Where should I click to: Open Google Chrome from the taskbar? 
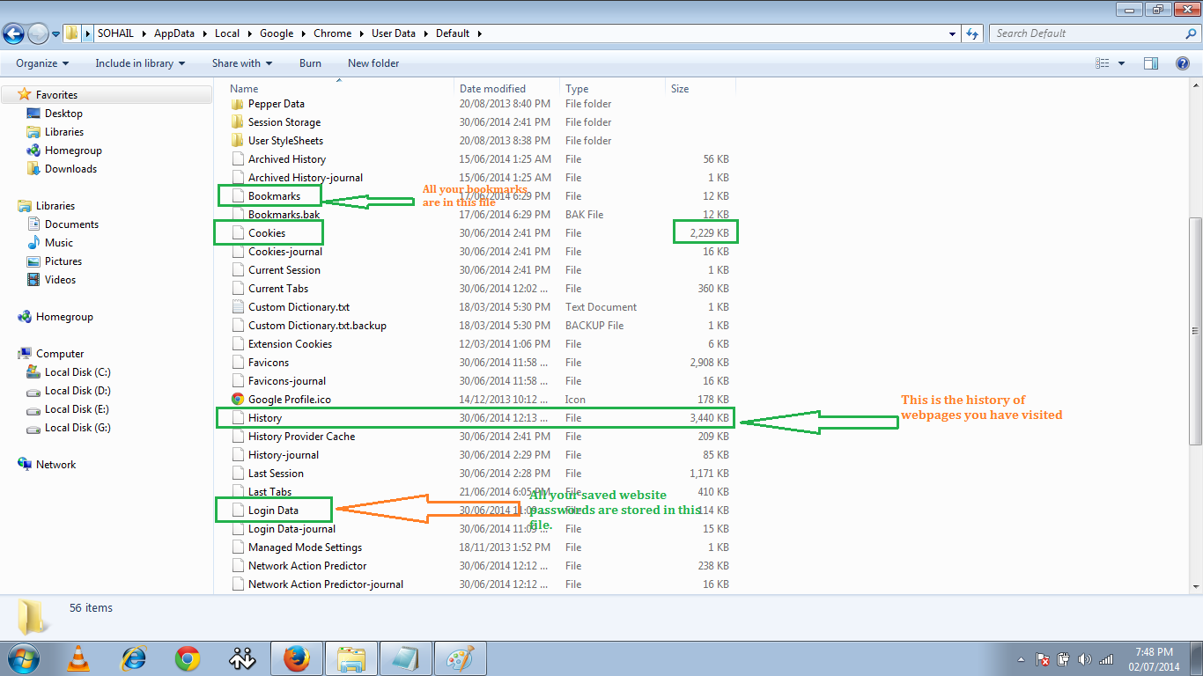coord(188,658)
